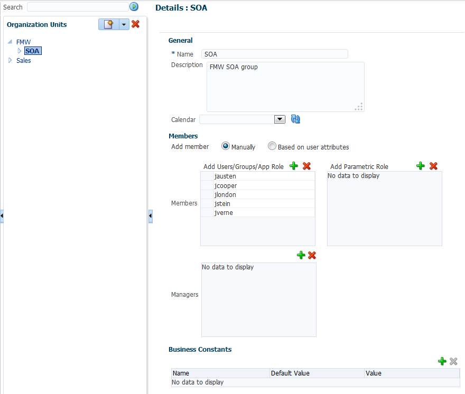Open the create unit dropdown arrow
This screenshot has width=465, height=394.
tap(124, 24)
